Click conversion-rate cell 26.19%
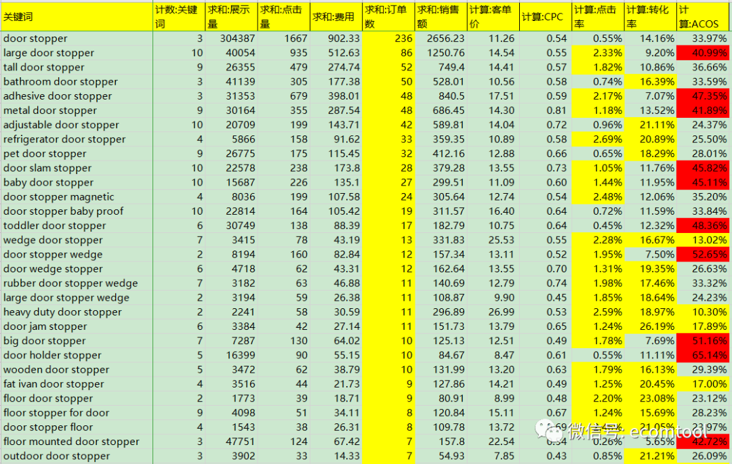This screenshot has height=464, width=732. coord(650,326)
